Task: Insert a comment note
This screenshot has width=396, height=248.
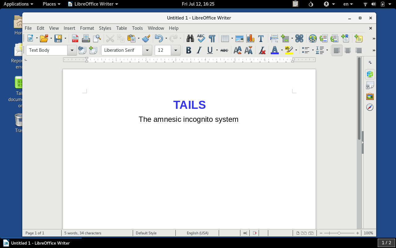Action: (358, 38)
